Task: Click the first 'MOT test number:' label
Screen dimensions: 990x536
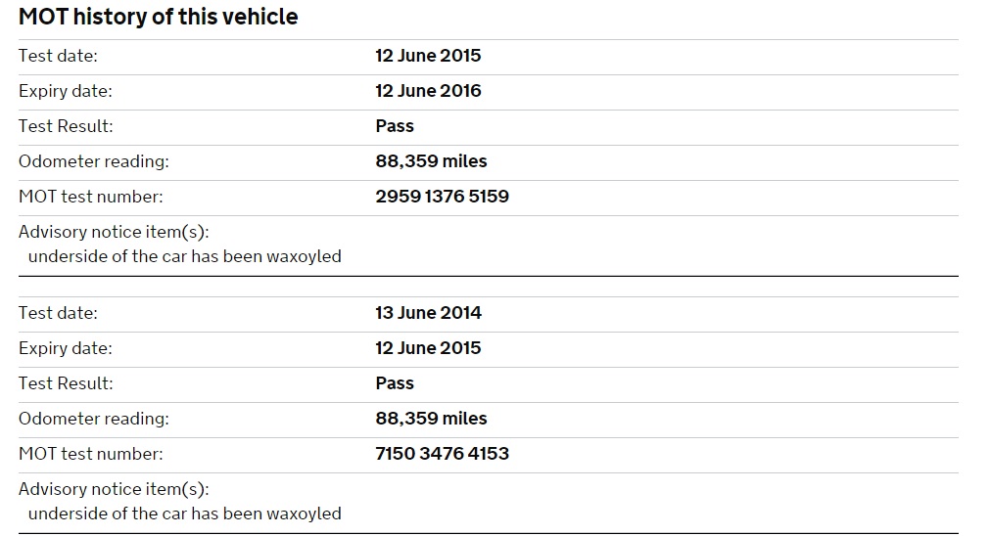Action: [90, 197]
